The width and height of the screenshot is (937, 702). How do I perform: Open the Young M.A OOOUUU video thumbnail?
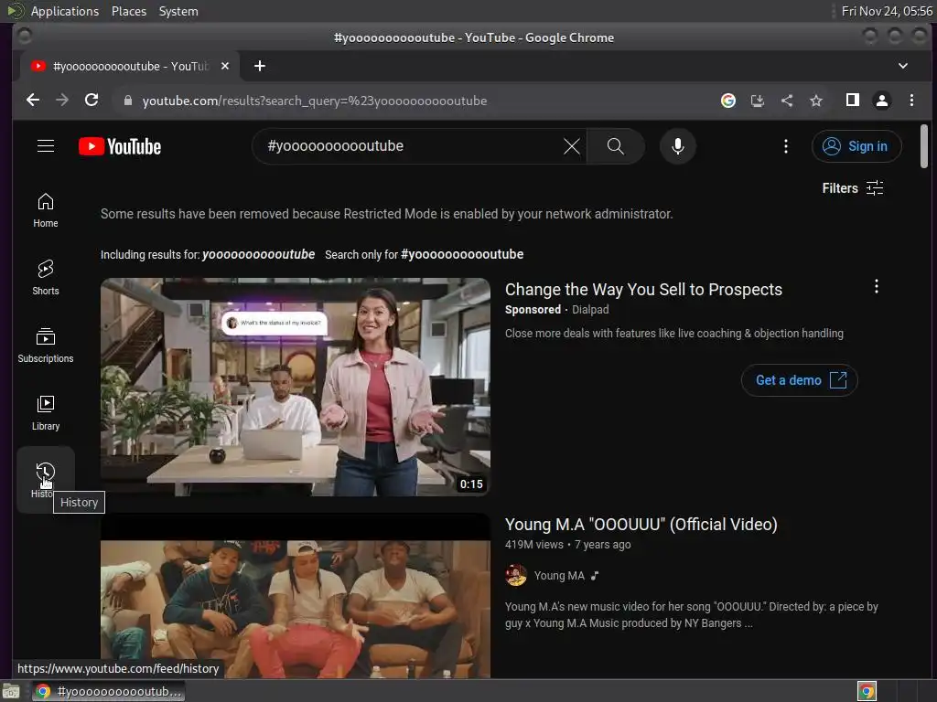point(296,595)
